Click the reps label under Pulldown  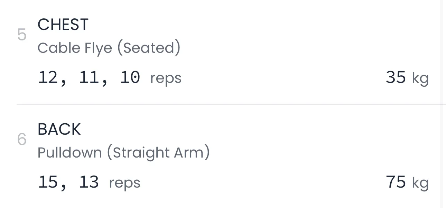click(124, 183)
